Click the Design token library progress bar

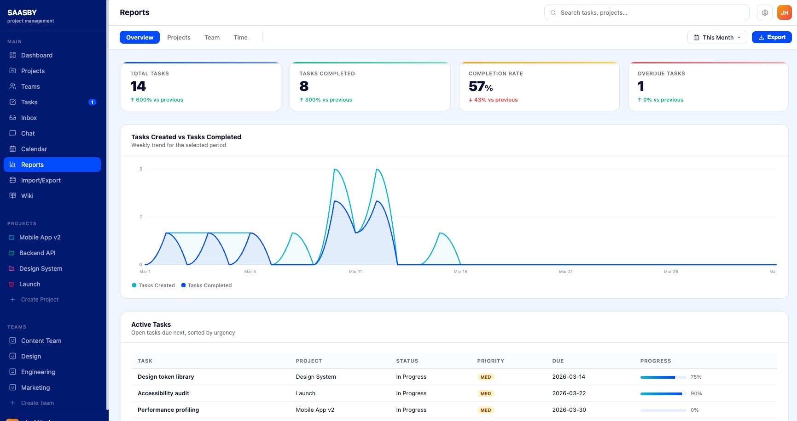click(x=663, y=377)
